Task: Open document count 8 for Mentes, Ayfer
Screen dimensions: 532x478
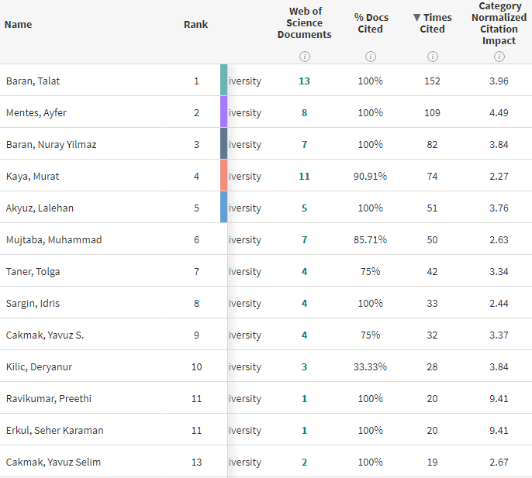Action: coord(304,113)
